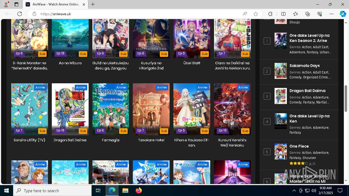Open Ao no Miburo title link
Viewport: 349px width, 196px height.
pos(70,63)
